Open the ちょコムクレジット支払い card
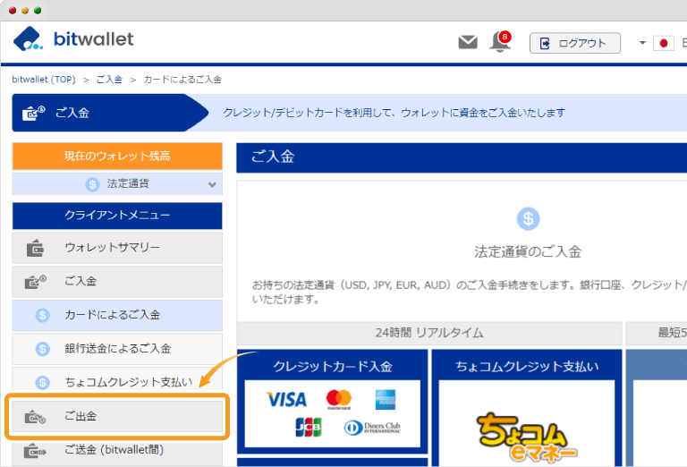 point(527,407)
